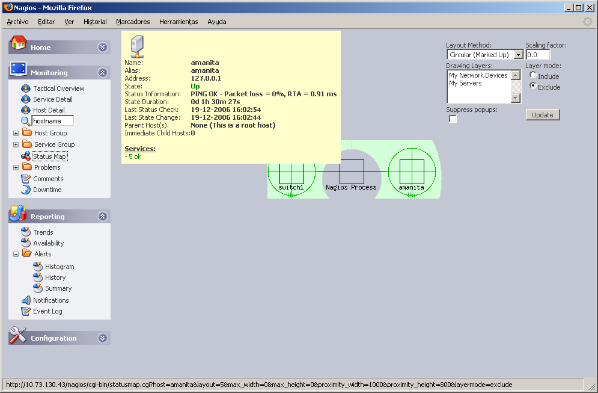Click the Update button

pyautogui.click(x=543, y=115)
